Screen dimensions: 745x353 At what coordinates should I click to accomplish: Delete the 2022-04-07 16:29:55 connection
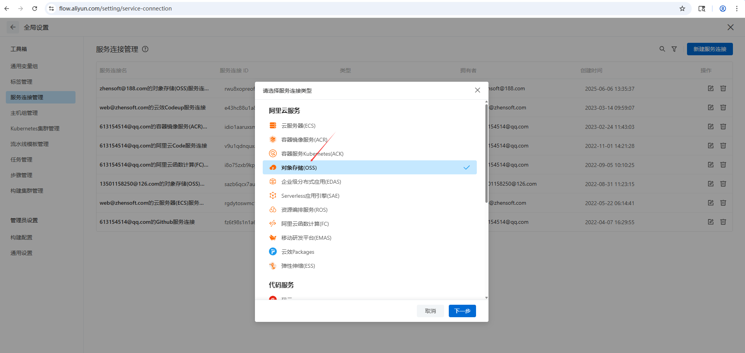click(723, 222)
